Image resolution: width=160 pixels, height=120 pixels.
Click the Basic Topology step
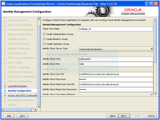click(15, 63)
